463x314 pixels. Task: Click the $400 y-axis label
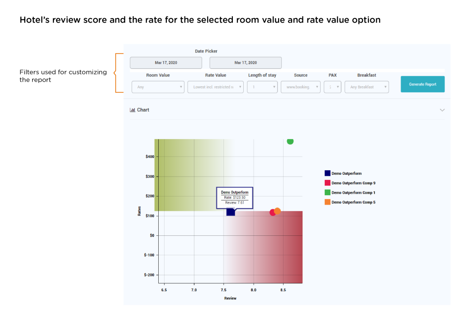tap(150, 157)
